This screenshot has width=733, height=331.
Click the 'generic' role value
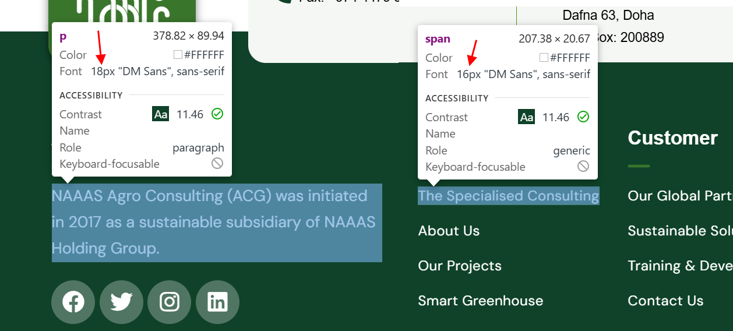point(572,150)
